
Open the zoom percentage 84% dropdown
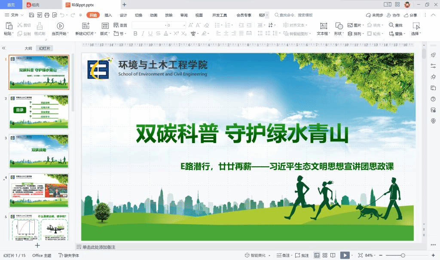370,255
